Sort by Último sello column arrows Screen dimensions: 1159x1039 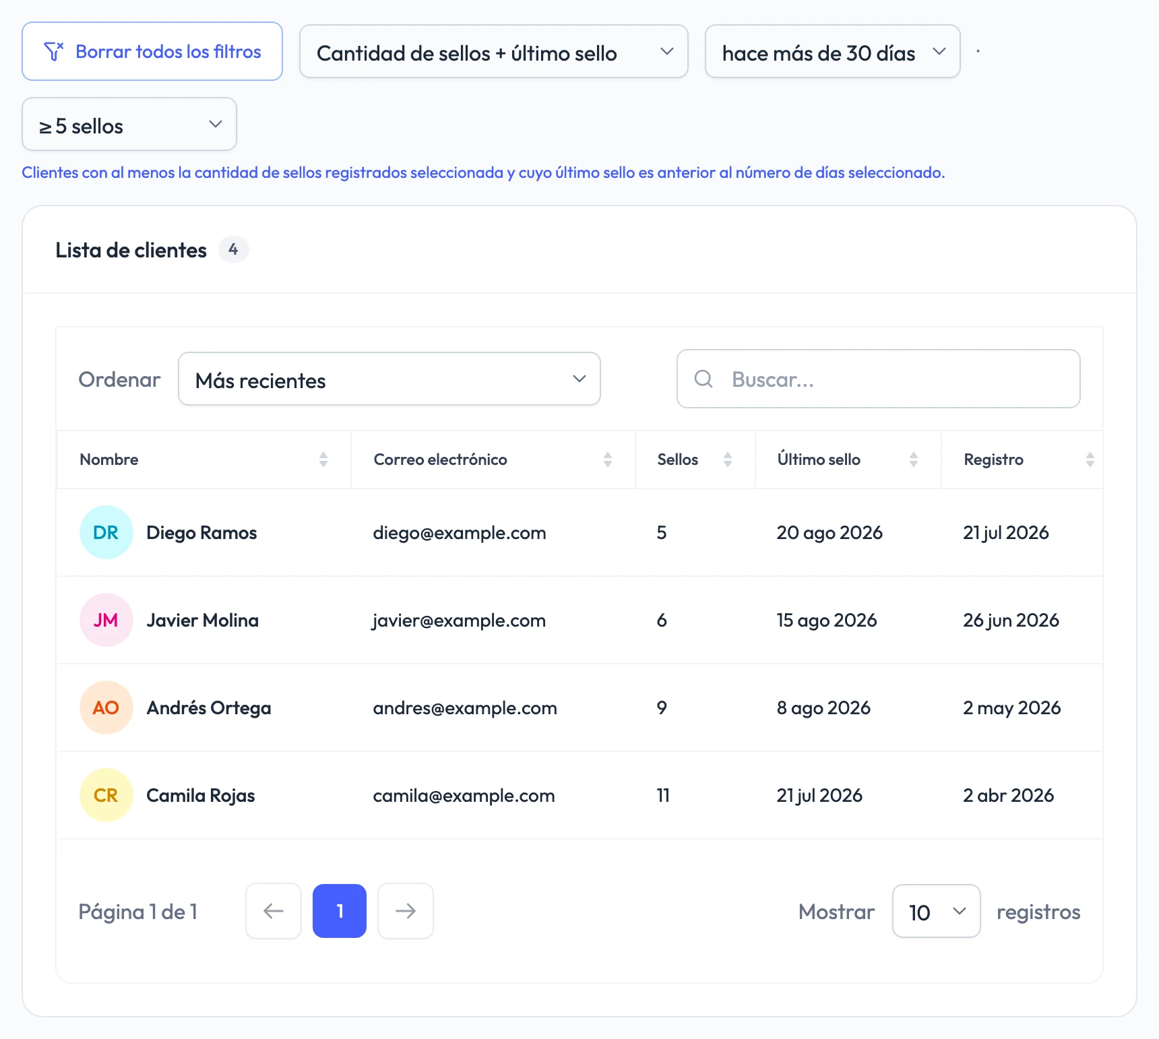(914, 460)
